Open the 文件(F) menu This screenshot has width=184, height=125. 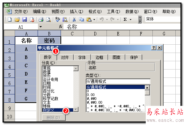click(21, 11)
